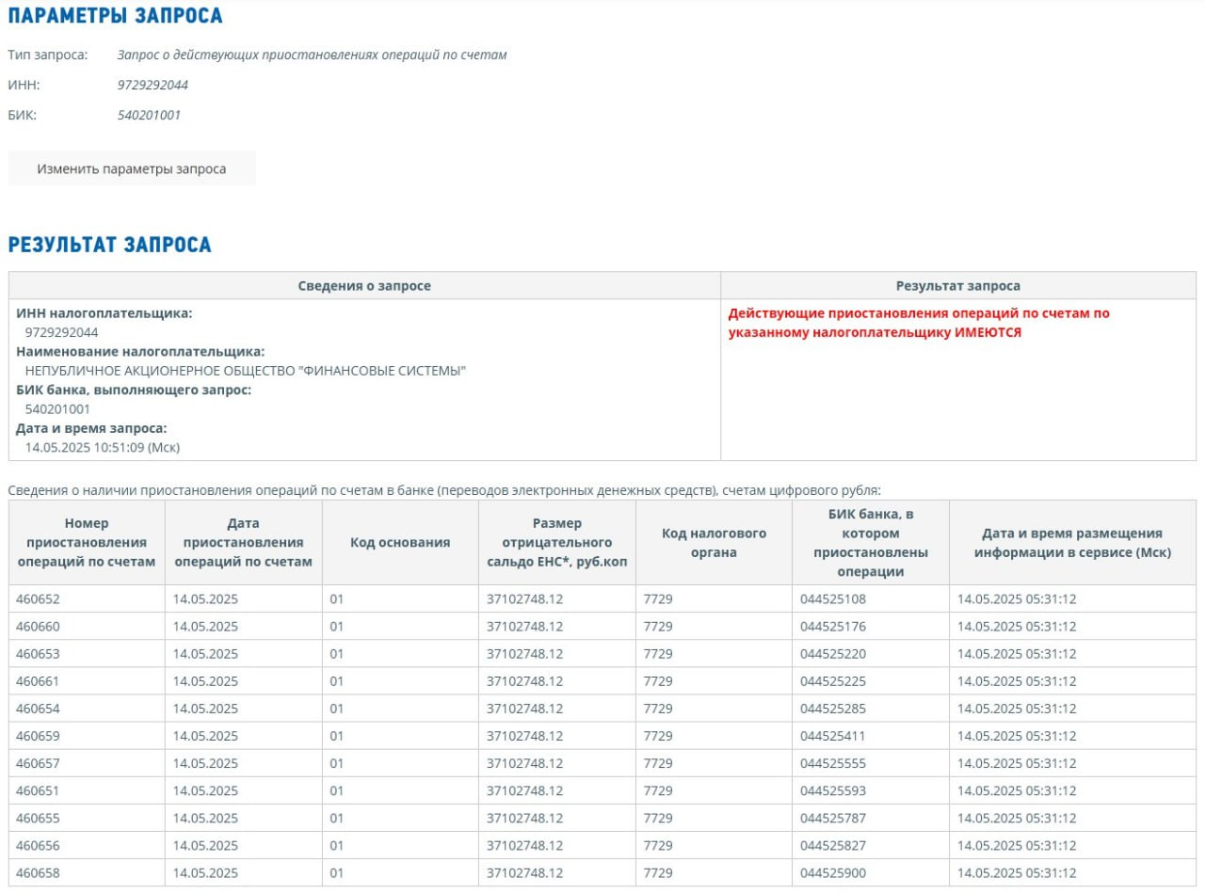Click the reason code 01 in row 460661

click(337, 680)
